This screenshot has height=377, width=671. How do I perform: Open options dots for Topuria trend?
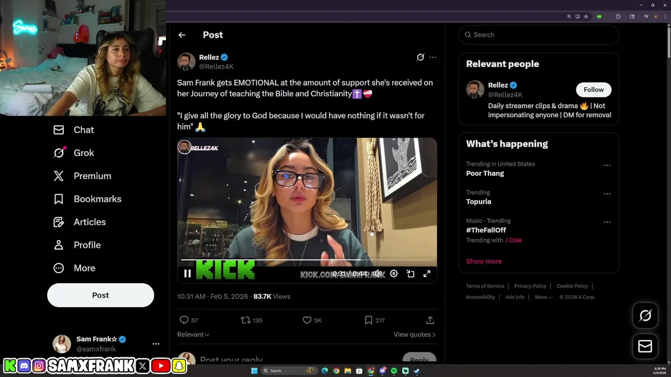(x=607, y=194)
